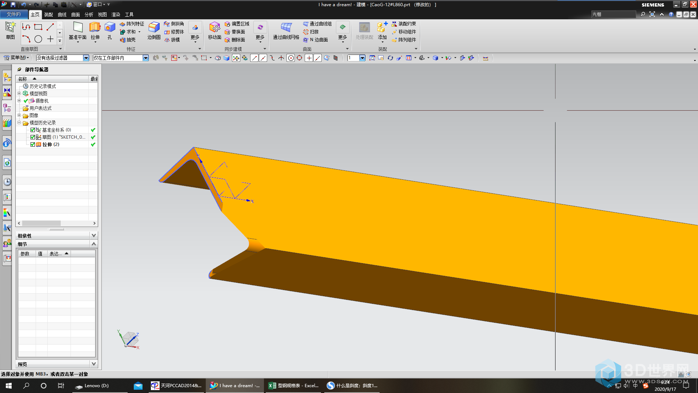
Task: Switch to the 分析 ribbon tab
Action: (x=89, y=15)
